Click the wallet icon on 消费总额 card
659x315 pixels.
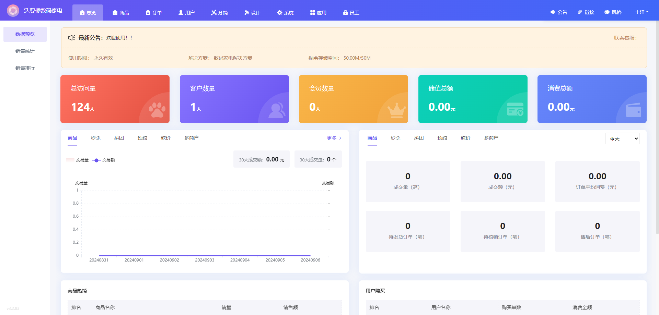pos(634,110)
